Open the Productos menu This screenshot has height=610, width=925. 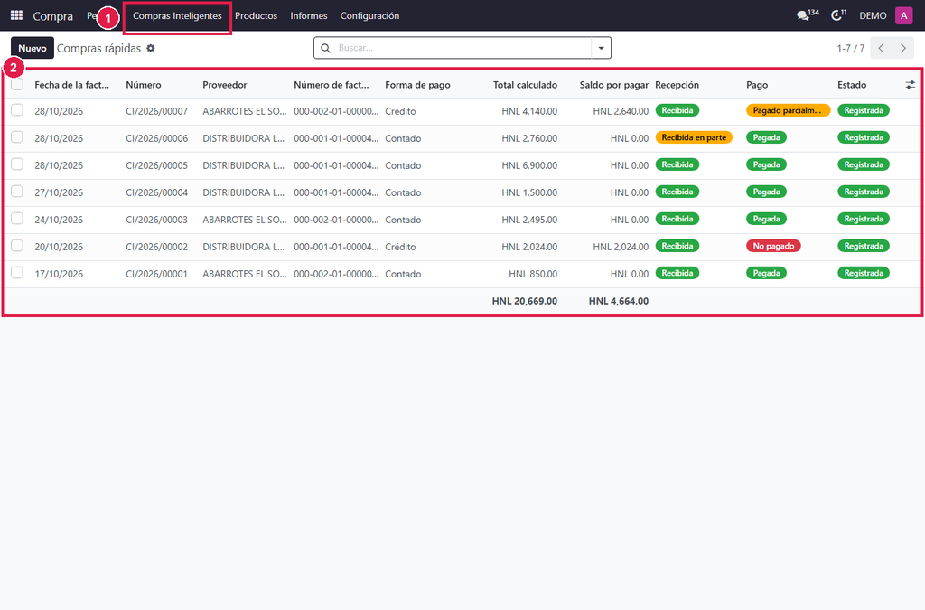point(256,16)
